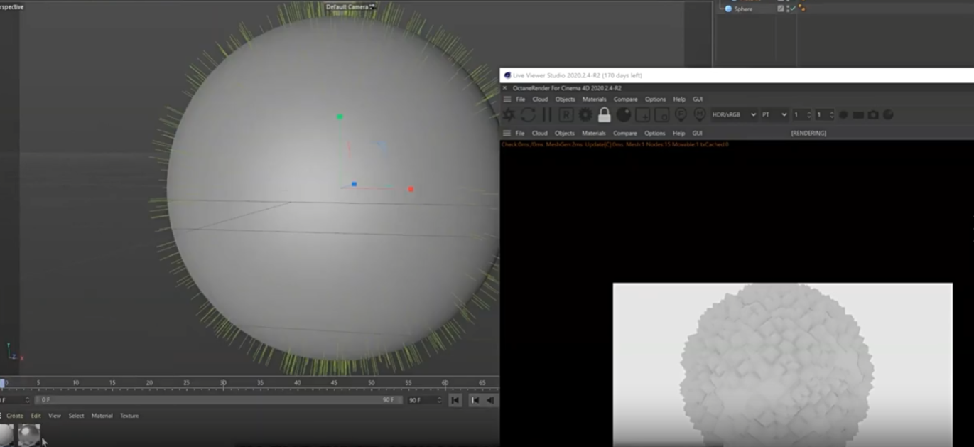Select the Sphere object in Object Manager
974x447 pixels.
(743, 9)
